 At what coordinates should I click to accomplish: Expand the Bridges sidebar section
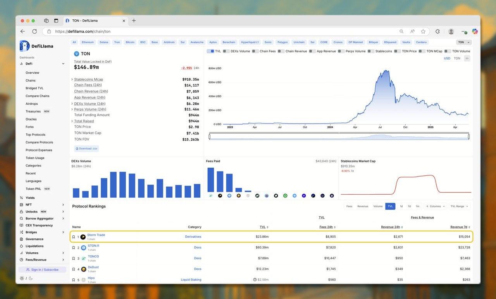[63, 232]
